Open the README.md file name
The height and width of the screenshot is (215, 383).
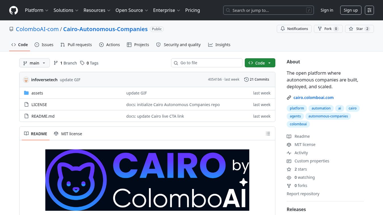(x=43, y=116)
